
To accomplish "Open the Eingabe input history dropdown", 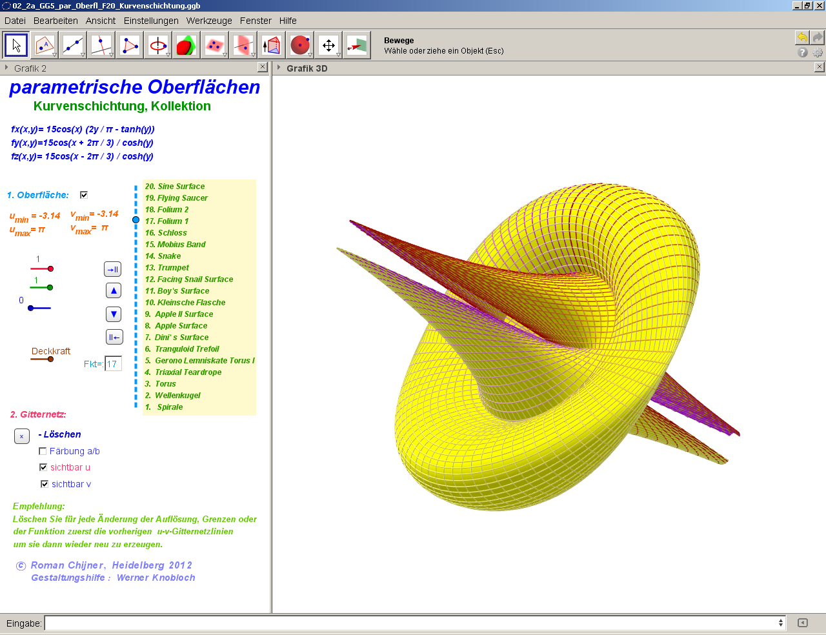I will (781, 623).
